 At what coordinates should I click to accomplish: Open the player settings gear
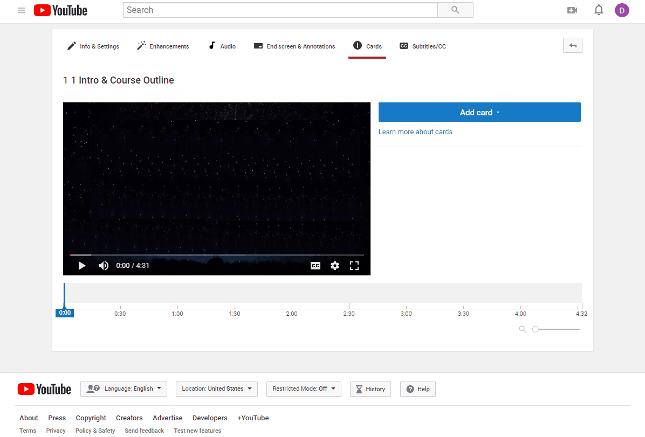click(335, 266)
